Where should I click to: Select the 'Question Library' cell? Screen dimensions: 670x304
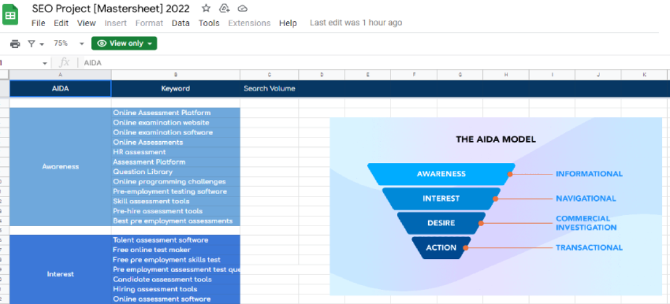(x=175, y=171)
